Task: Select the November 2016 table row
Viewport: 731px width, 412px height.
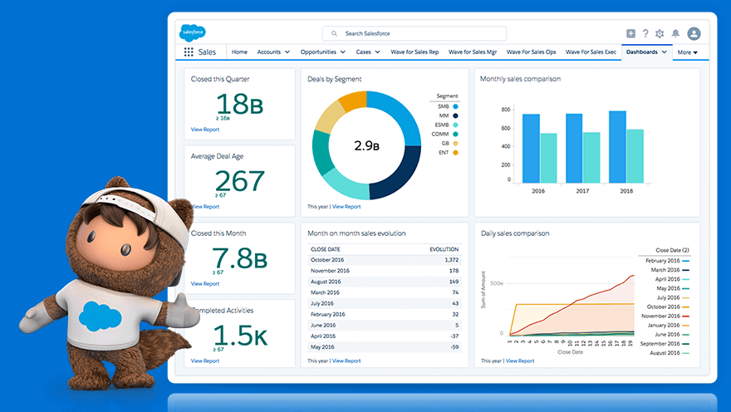Action: click(385, 271)
